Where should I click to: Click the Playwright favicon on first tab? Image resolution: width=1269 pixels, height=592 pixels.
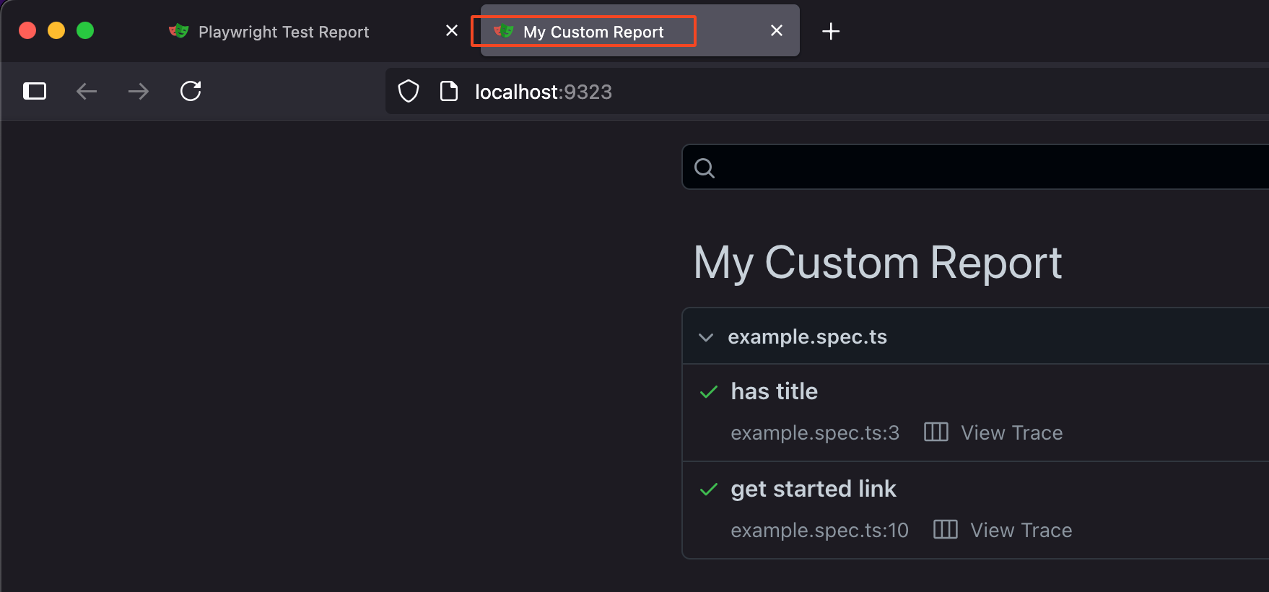point(178,31)
